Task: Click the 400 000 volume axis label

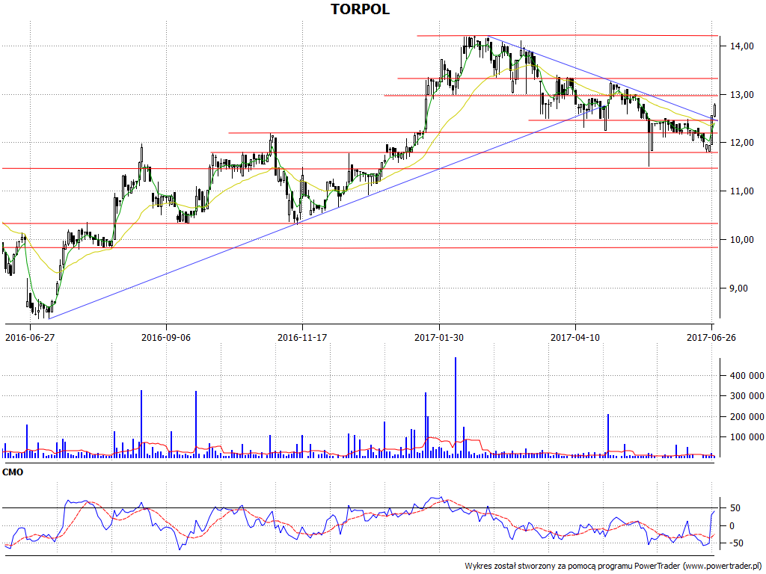Action: click(747, 376)
